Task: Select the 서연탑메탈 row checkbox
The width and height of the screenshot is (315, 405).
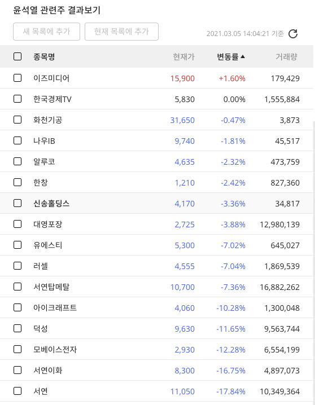Action: tap(17, 287)
